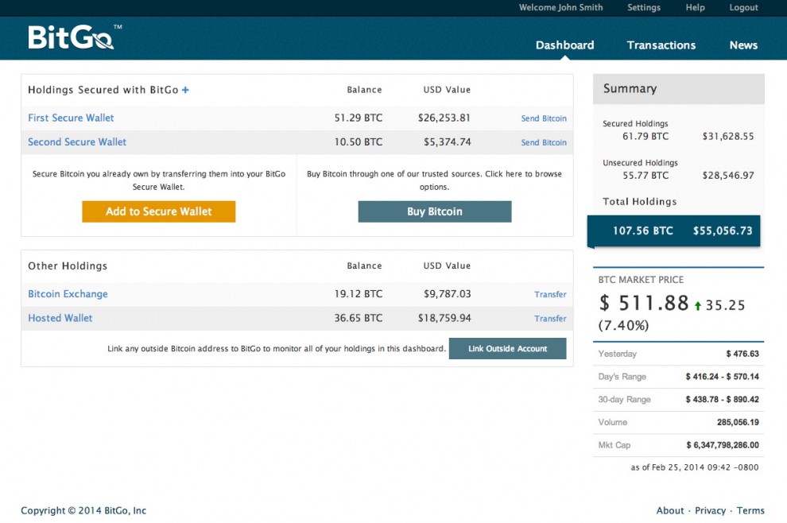This screenshot has height=523, width=787.
Task: Transfer from the Bitcoin Exchange row
Action: click(550, 295)
